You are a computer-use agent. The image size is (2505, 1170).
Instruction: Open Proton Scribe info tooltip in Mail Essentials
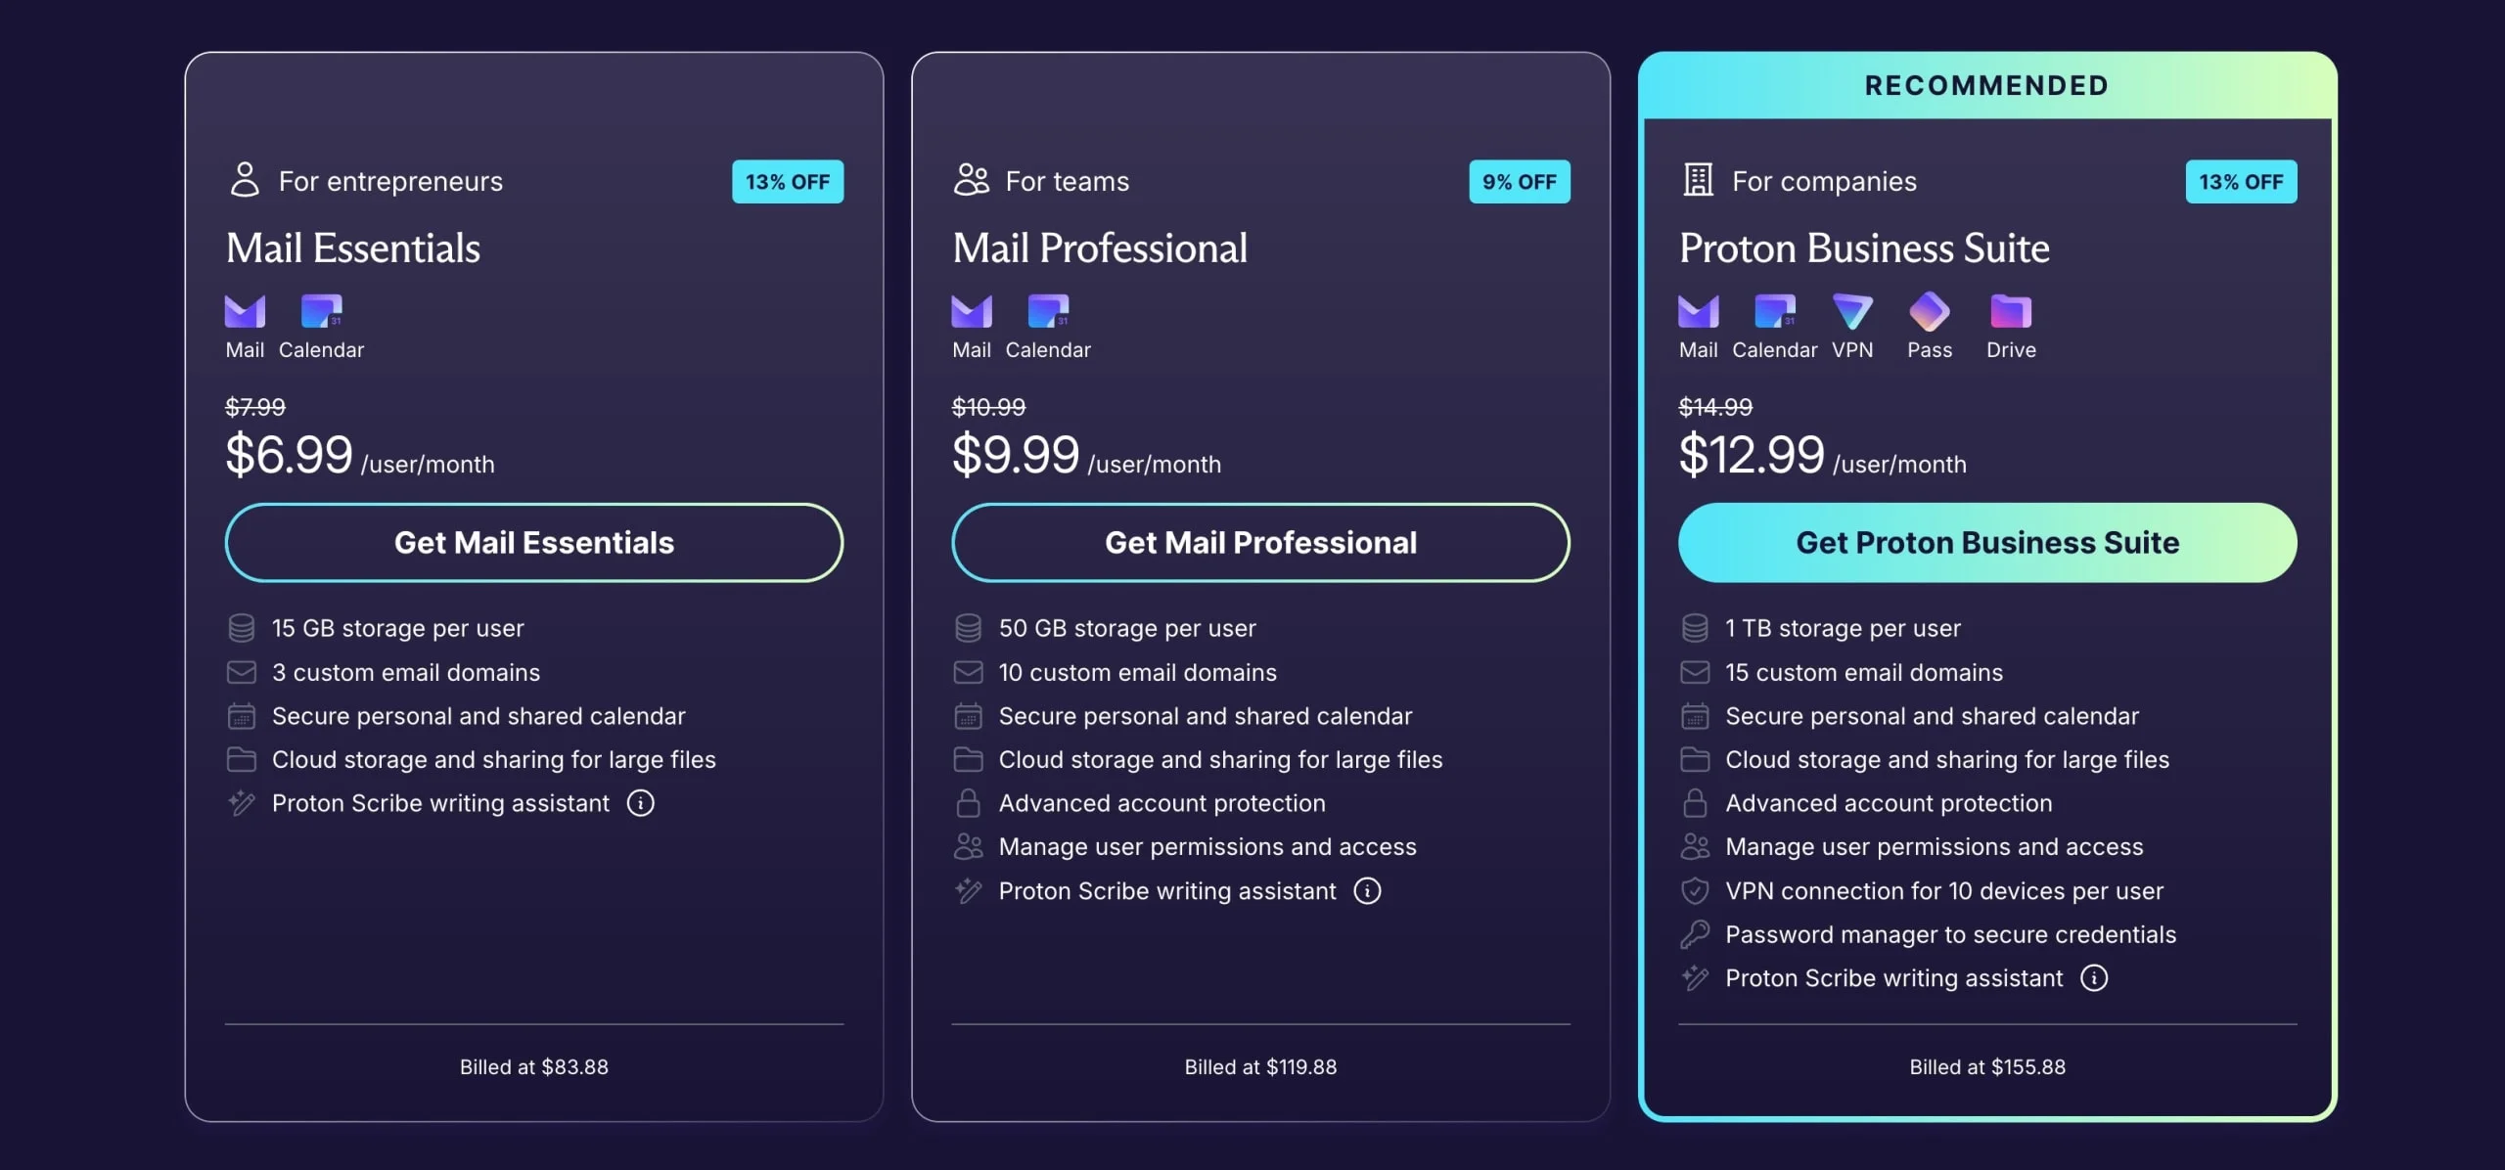(x=641, y=803)
